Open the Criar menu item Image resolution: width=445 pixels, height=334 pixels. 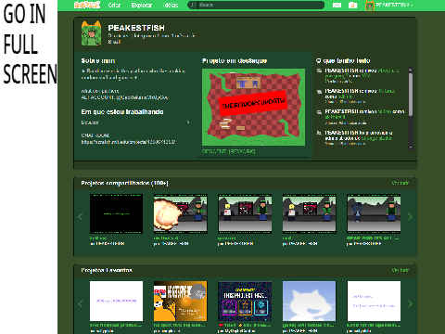coord(114,5)
